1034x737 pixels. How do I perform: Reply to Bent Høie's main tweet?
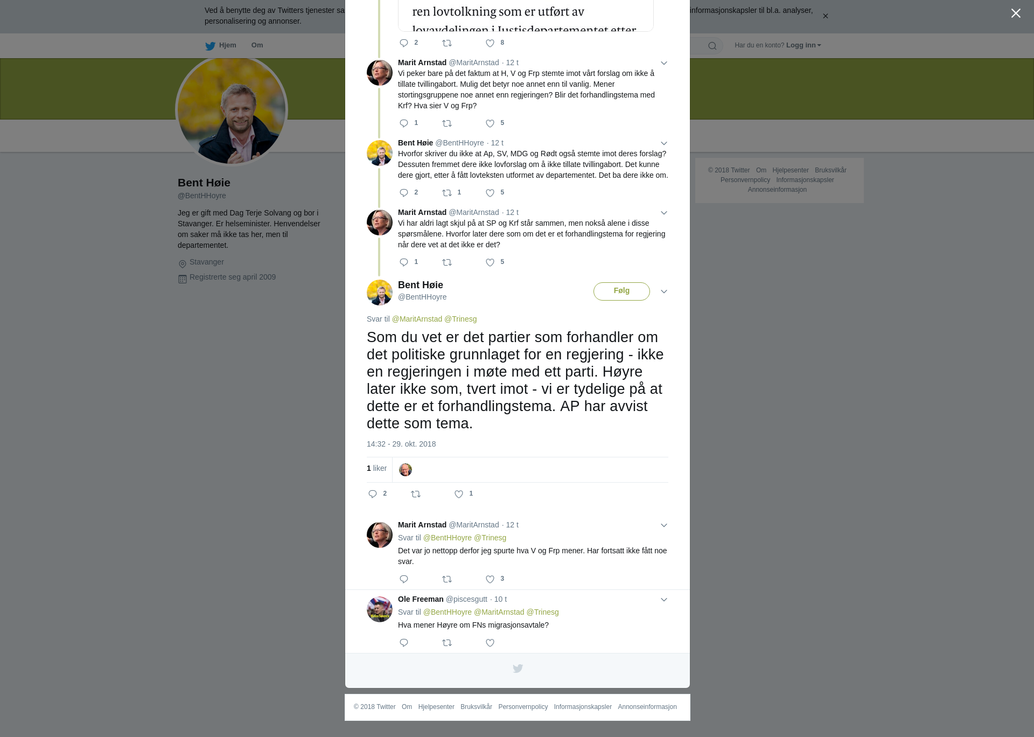(373, 494)
